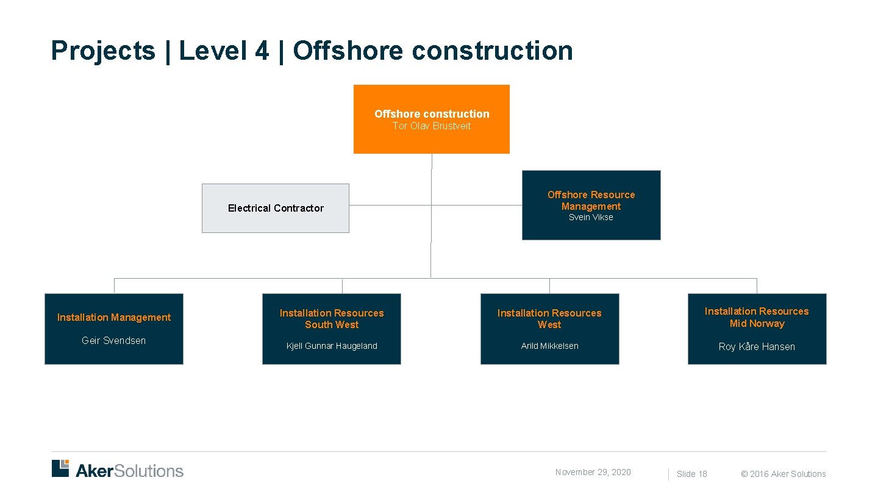Select Tor Olav Brustveit's name
Viewport: 878px width, 494px height.
click(432, 126)
